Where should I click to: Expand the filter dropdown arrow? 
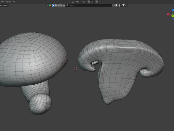[126, 5]
